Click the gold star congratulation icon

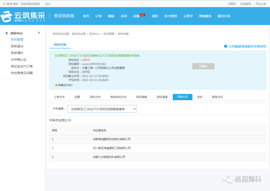coord(56,85)
